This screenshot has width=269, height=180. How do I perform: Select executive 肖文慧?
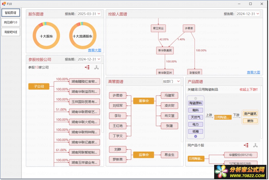pyautogui.click(x=169, y=116)
